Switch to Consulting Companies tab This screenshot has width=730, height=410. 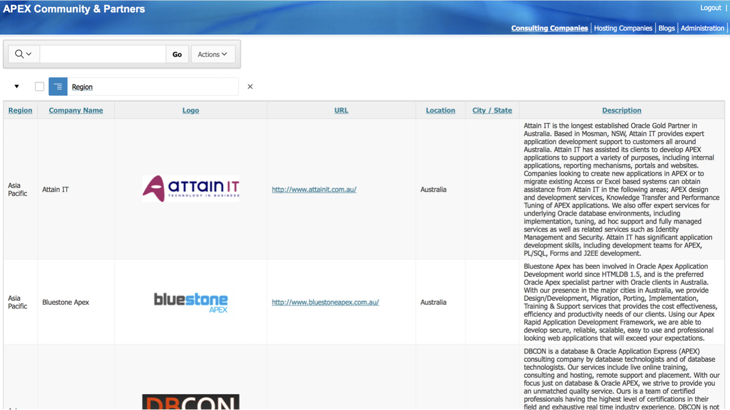550,28
